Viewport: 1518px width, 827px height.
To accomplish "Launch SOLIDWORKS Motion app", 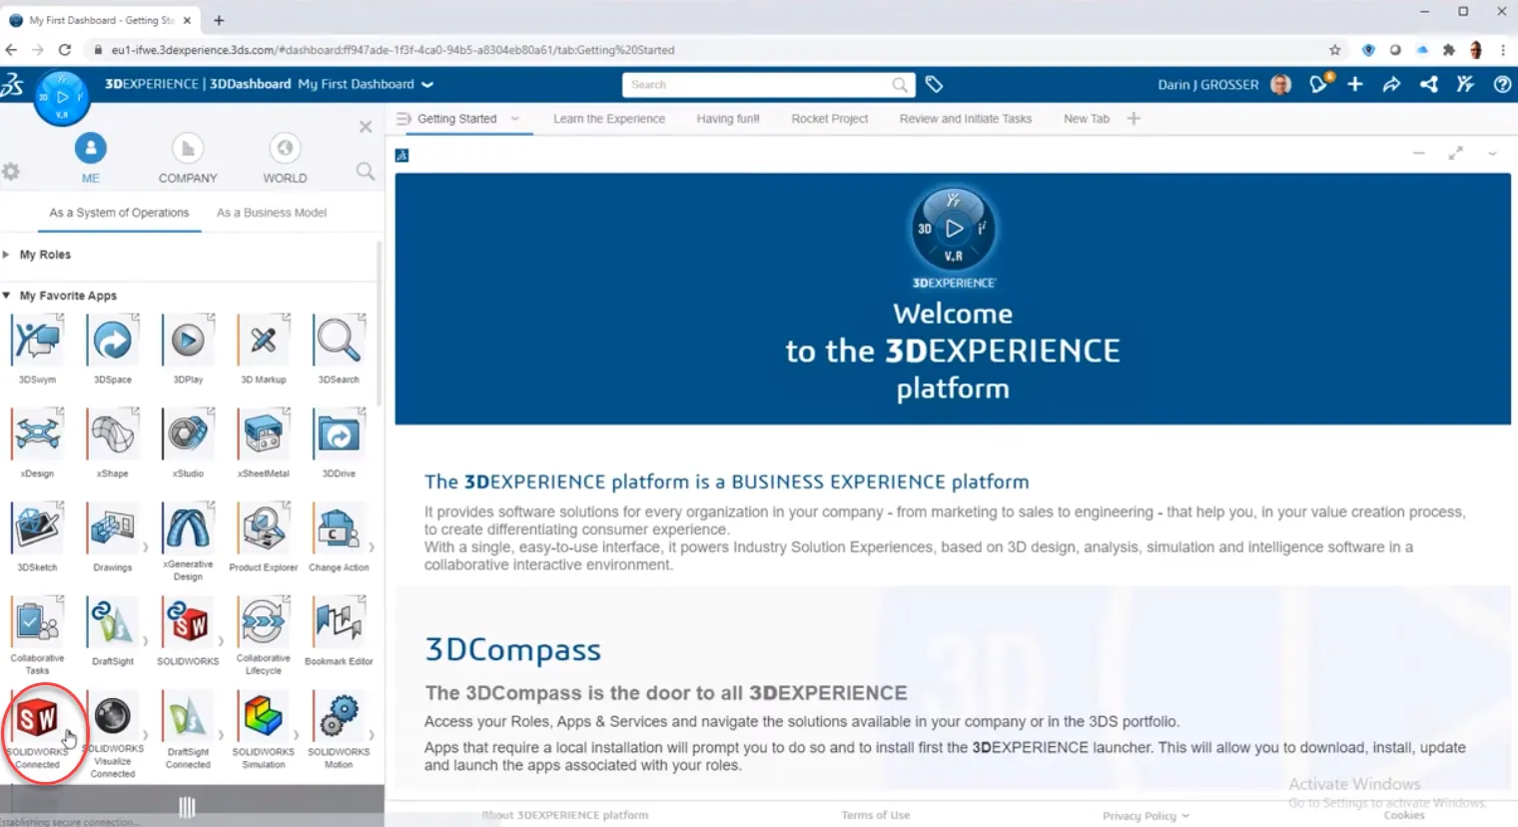I will 339,717.
